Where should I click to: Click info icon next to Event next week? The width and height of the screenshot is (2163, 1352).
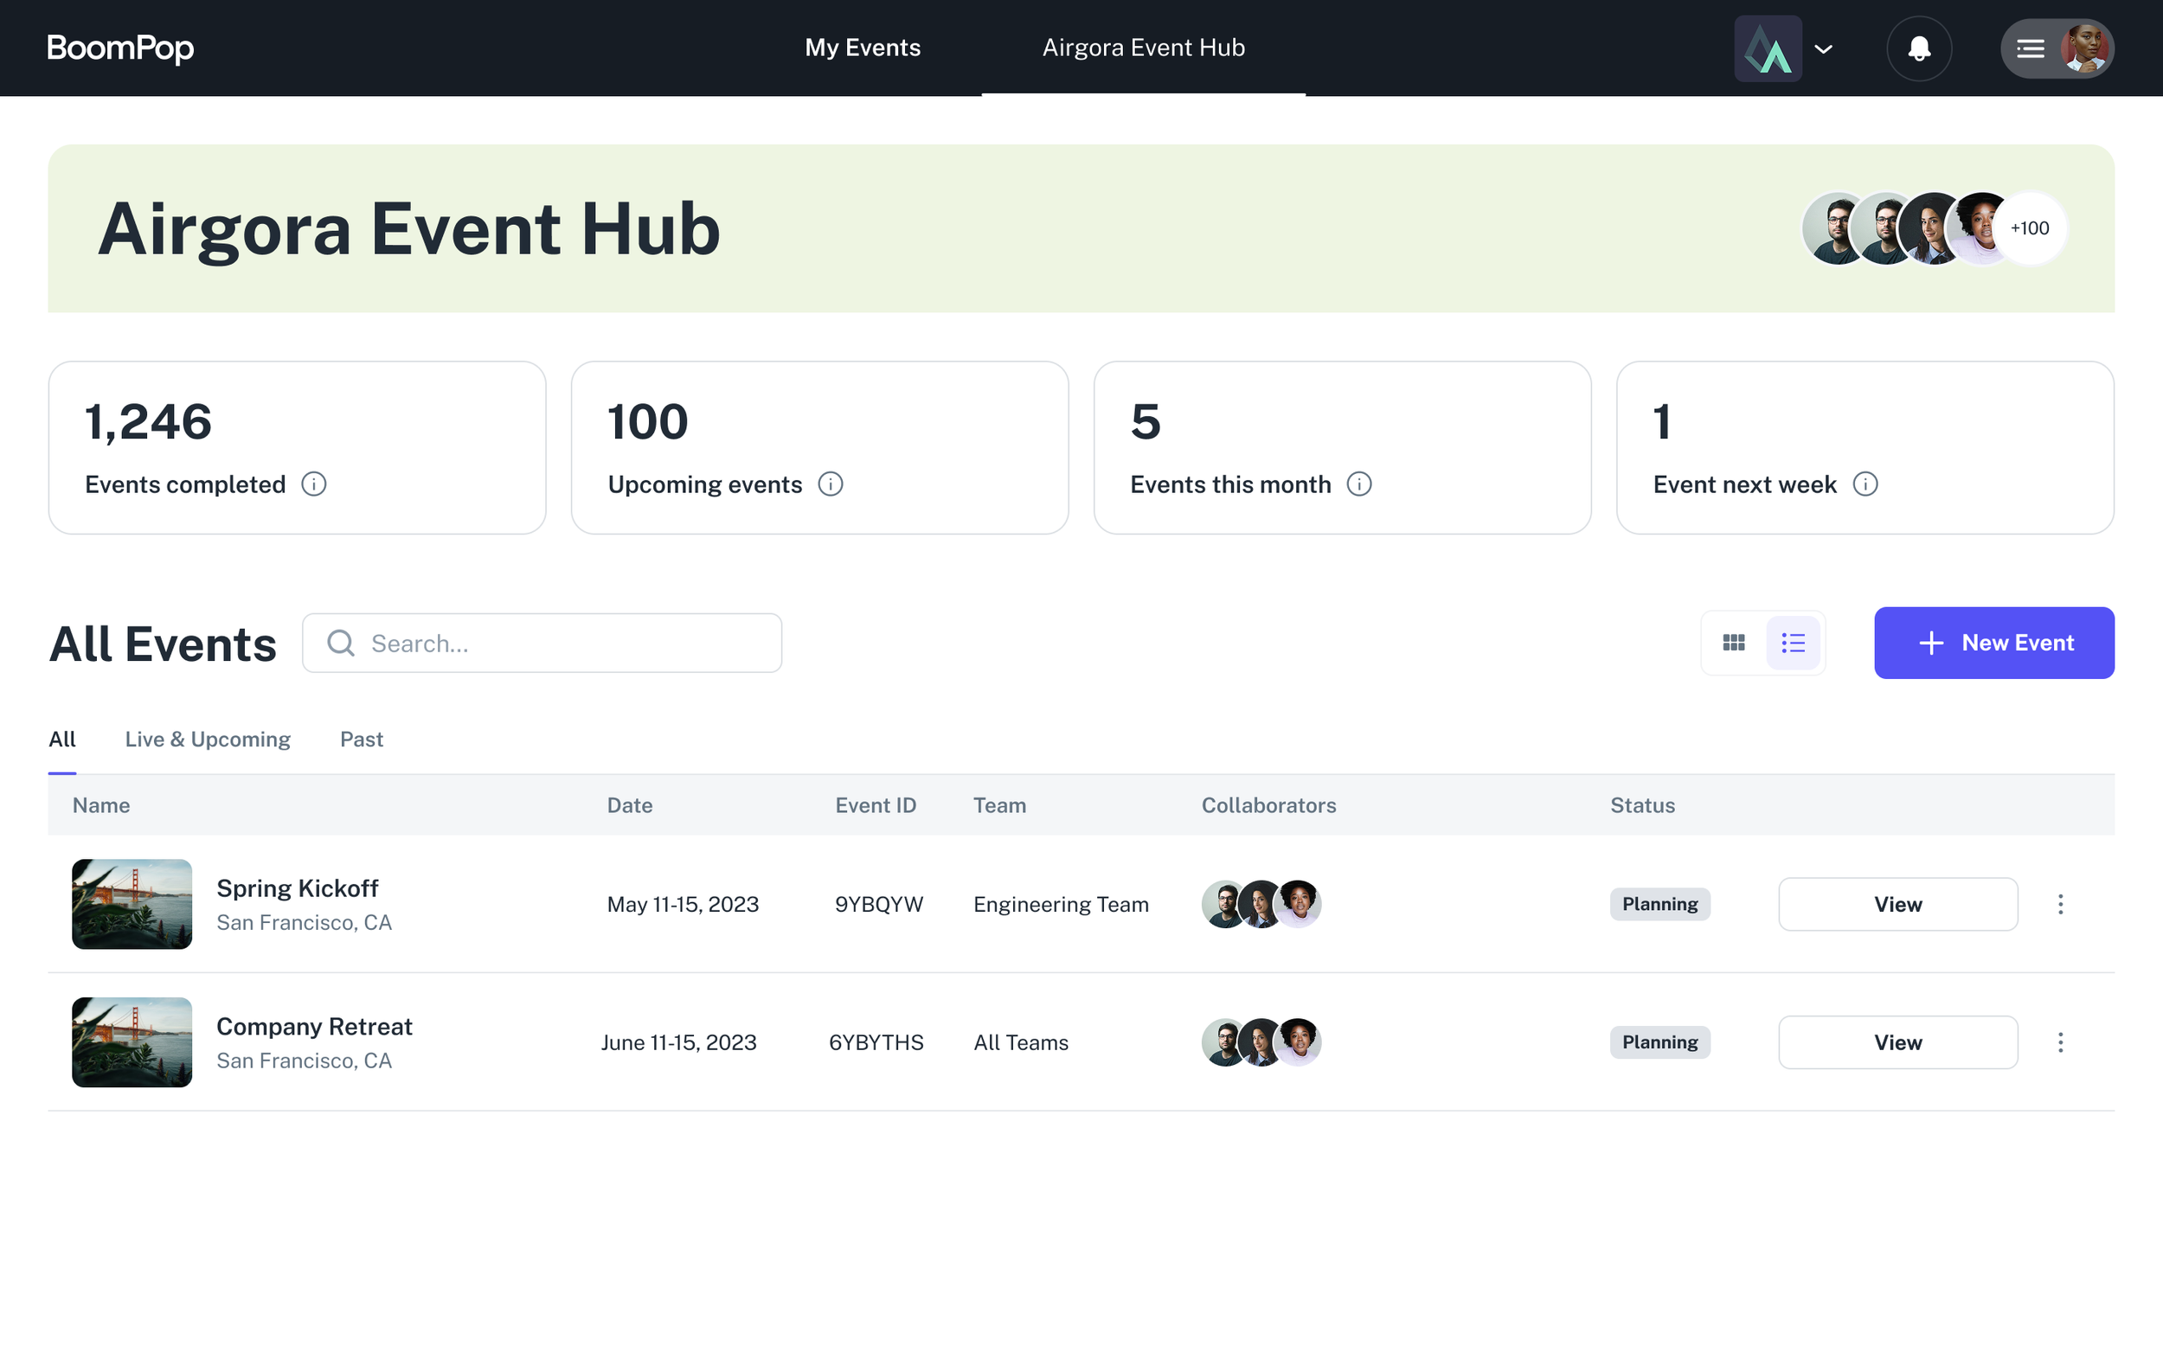[1865, 484]
